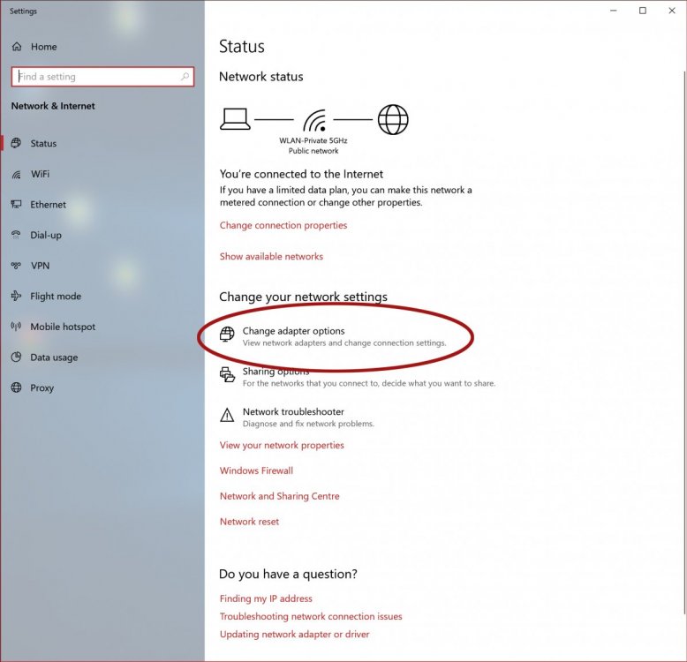Screen dimensions: 687x662
Task: Open the Windows Firewall link
Action: click(x=256, y=470)
